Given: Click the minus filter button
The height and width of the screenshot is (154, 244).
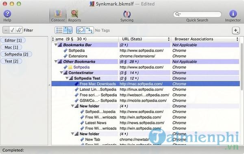Looking at the screenshot, I should (x=6, y=30).
